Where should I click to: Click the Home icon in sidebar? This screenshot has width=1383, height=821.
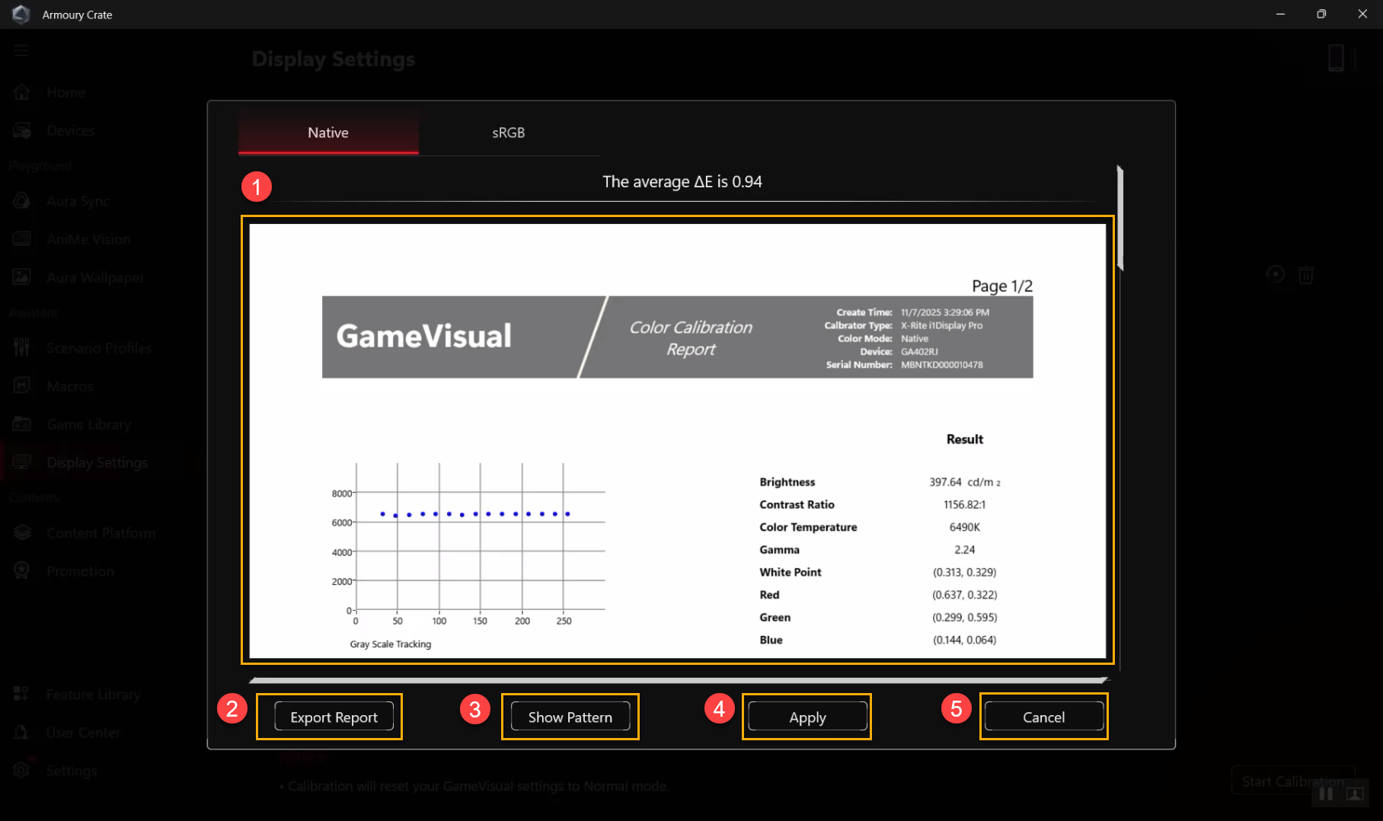[x=21, y=92]
